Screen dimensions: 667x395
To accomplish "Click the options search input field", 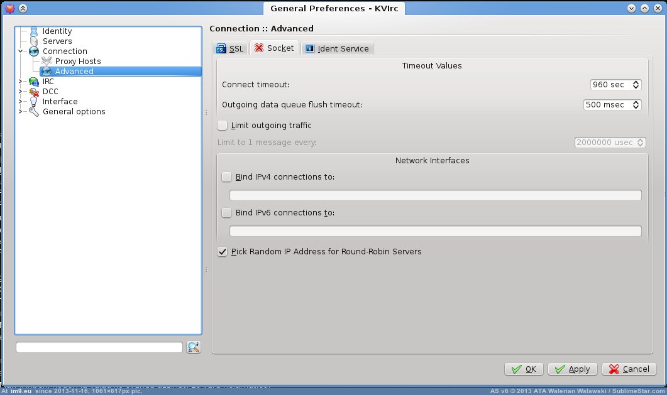I will 99,347.
